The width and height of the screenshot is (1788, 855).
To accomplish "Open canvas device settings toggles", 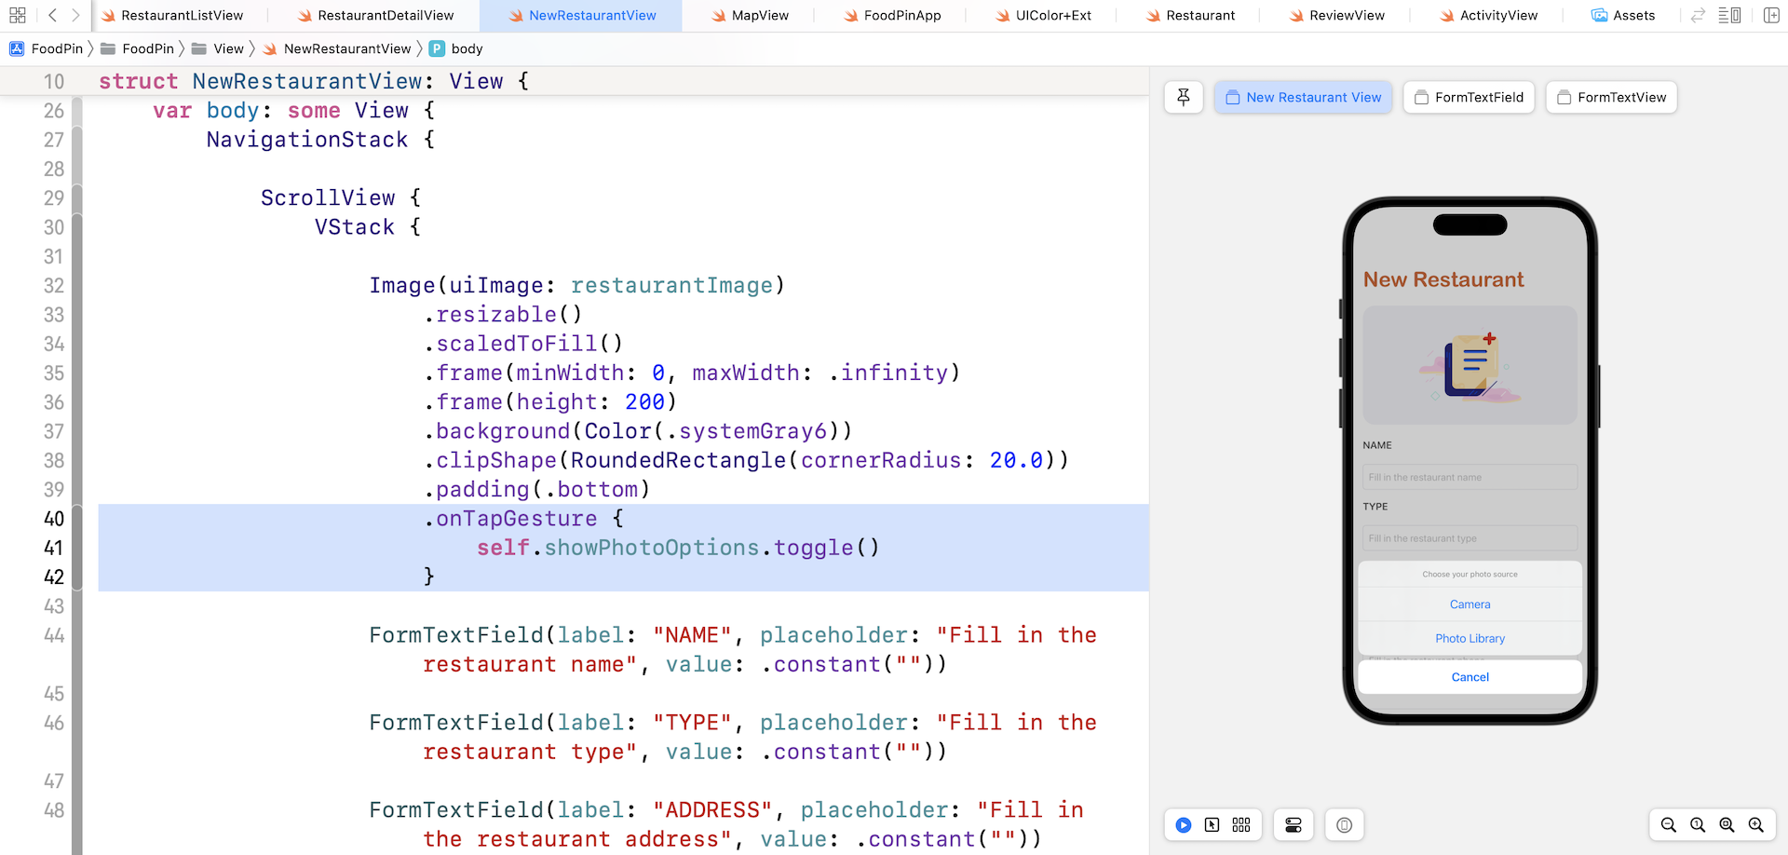I will coord(1294,825).
